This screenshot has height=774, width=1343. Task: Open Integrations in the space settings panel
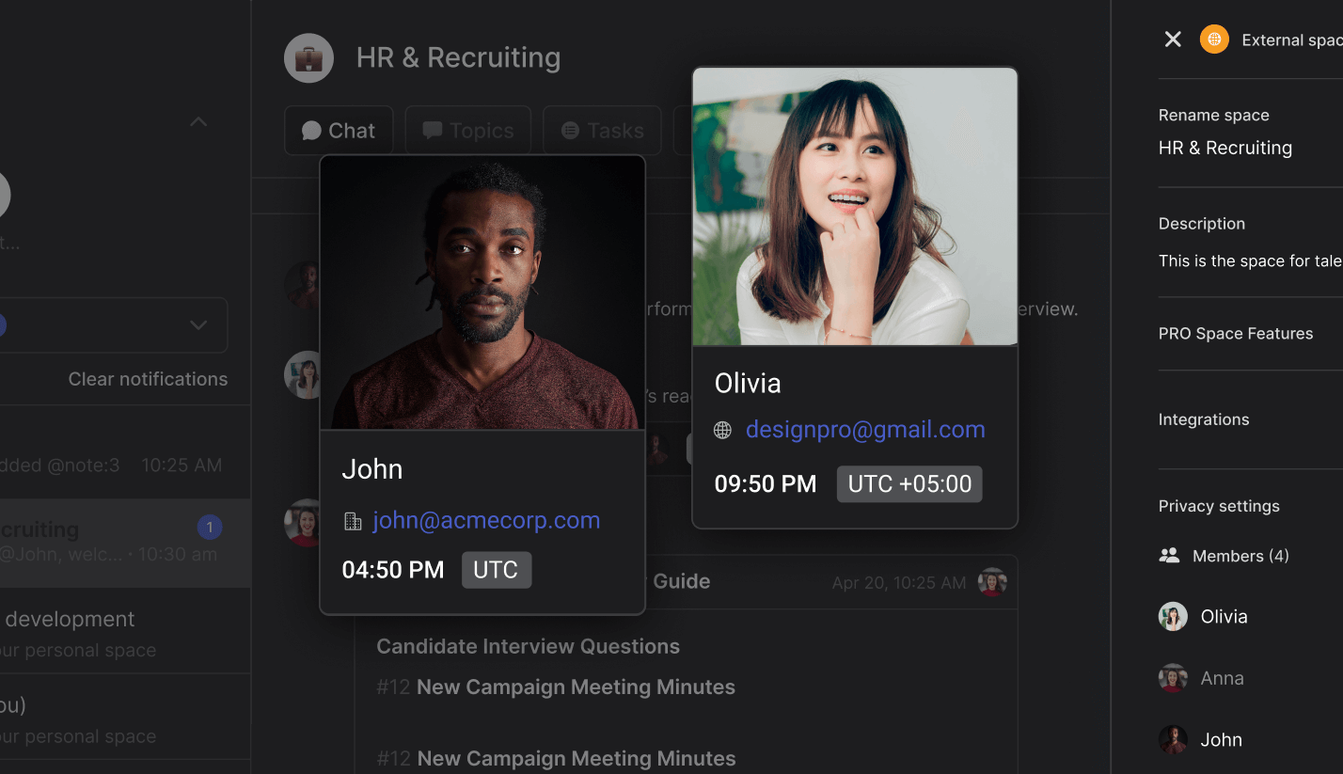(x=1204, y=419)
